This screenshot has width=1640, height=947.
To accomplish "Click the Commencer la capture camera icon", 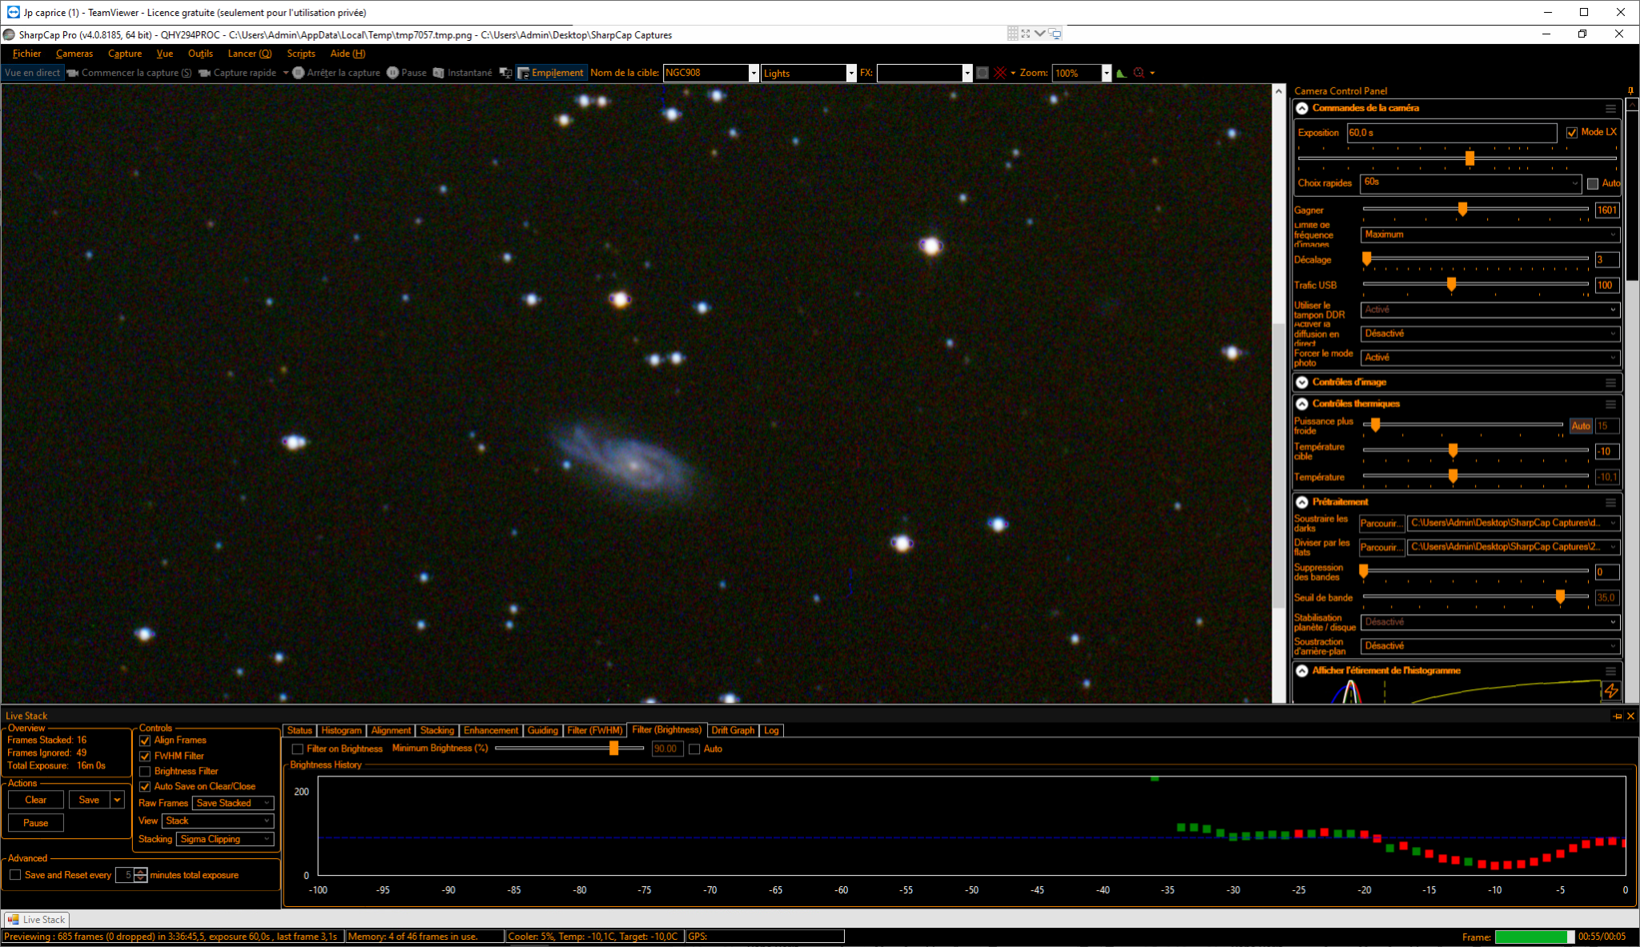I will pyautogui.click(x=73, y=73).
